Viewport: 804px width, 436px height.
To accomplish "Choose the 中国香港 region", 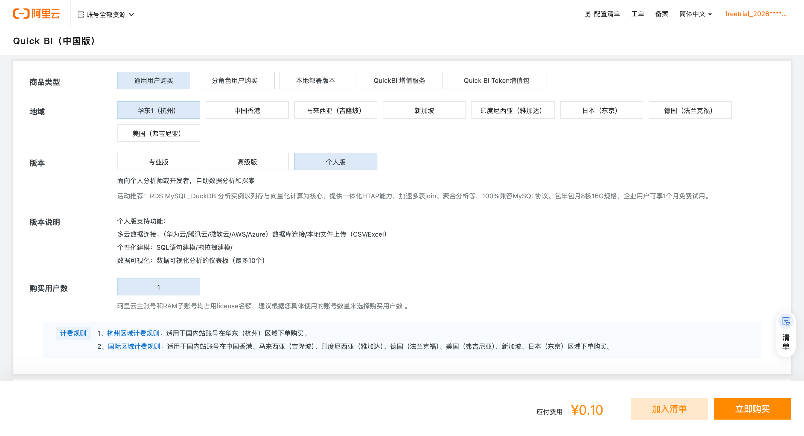I will pos(247,110).
